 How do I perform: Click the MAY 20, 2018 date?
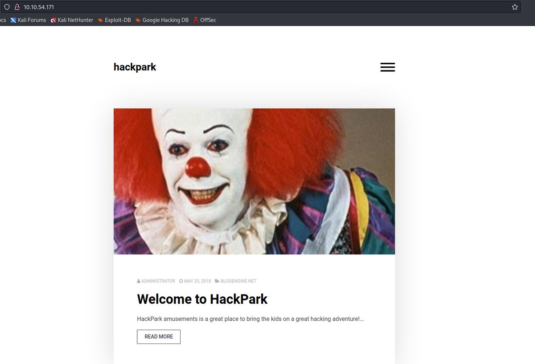pos(198,281)
